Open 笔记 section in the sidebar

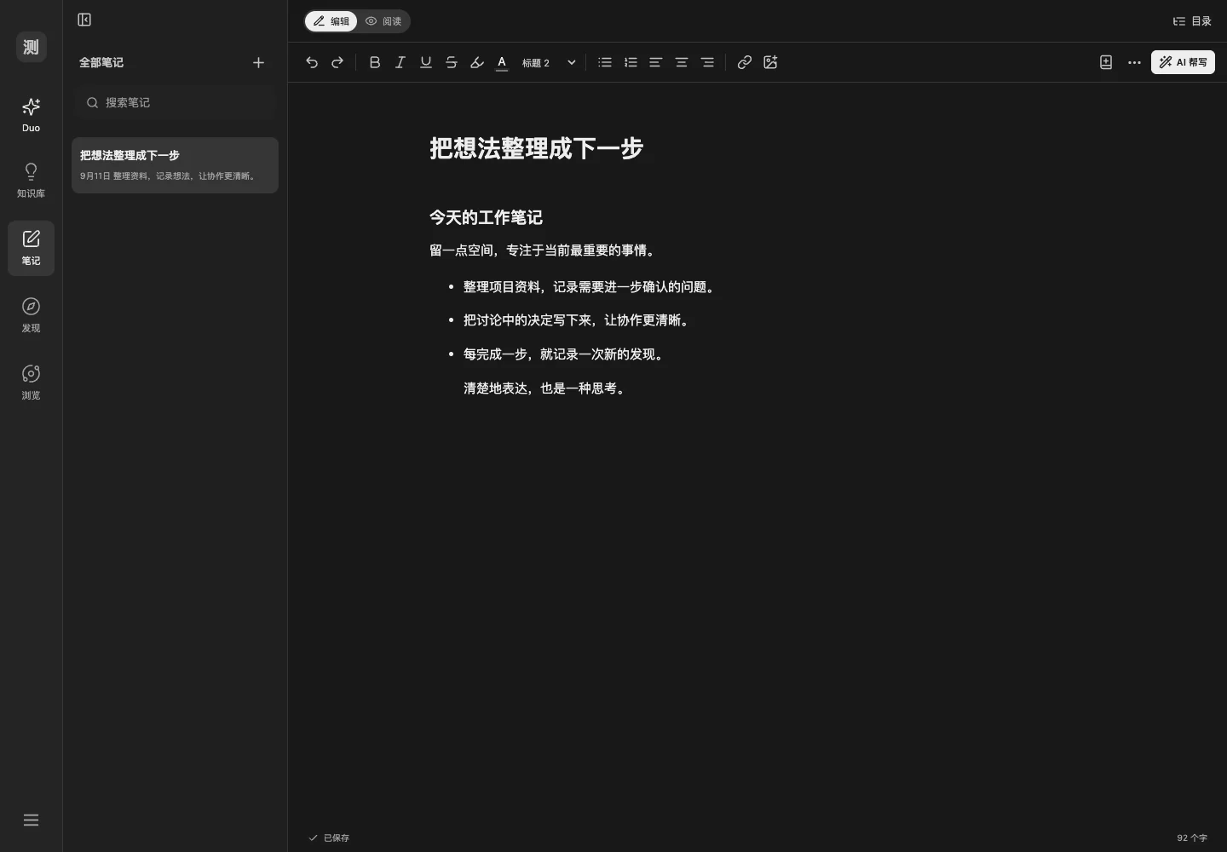tap(31, 248)
